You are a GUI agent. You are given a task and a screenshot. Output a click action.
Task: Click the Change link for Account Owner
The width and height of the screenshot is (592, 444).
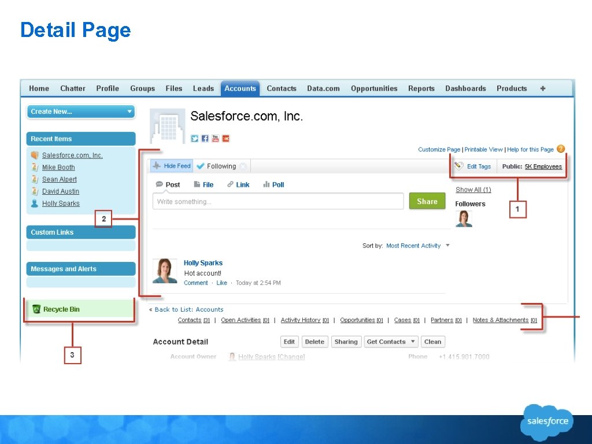pos(291,357)
